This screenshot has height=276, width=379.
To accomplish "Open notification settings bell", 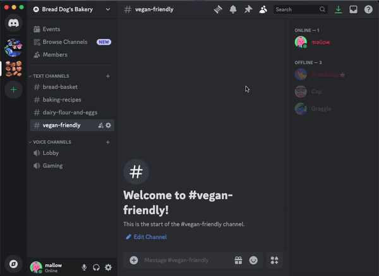I will [x=233, y=9].
